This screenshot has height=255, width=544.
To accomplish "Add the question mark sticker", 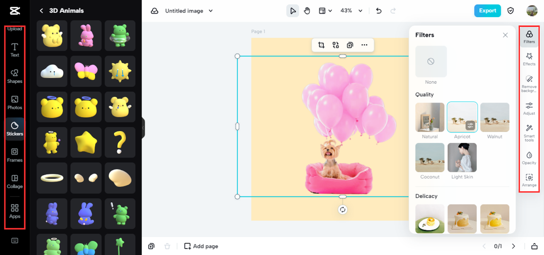I will pos(120,143).
